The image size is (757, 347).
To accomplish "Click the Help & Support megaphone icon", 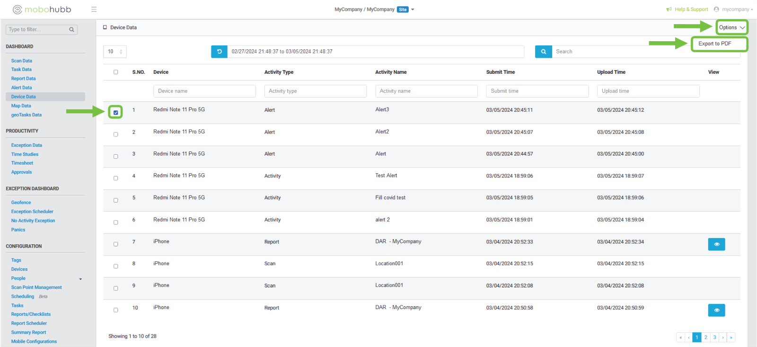I will click(669, 9).
